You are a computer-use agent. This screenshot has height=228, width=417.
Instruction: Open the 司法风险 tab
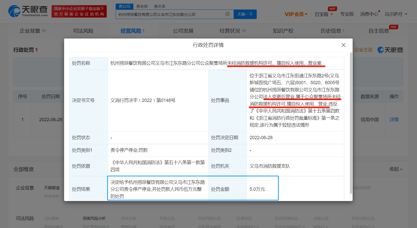point(83,31)
